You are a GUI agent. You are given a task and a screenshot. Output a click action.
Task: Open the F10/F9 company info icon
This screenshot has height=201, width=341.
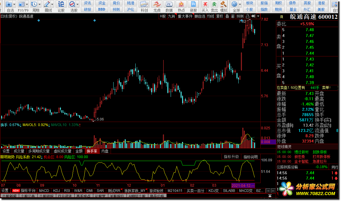[x=21, y=4]
